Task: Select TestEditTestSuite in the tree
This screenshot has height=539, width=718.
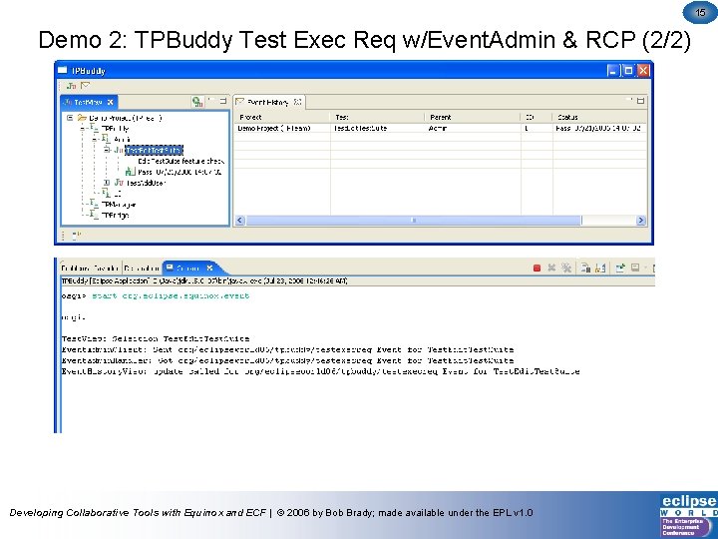Action: pos(155,150)
